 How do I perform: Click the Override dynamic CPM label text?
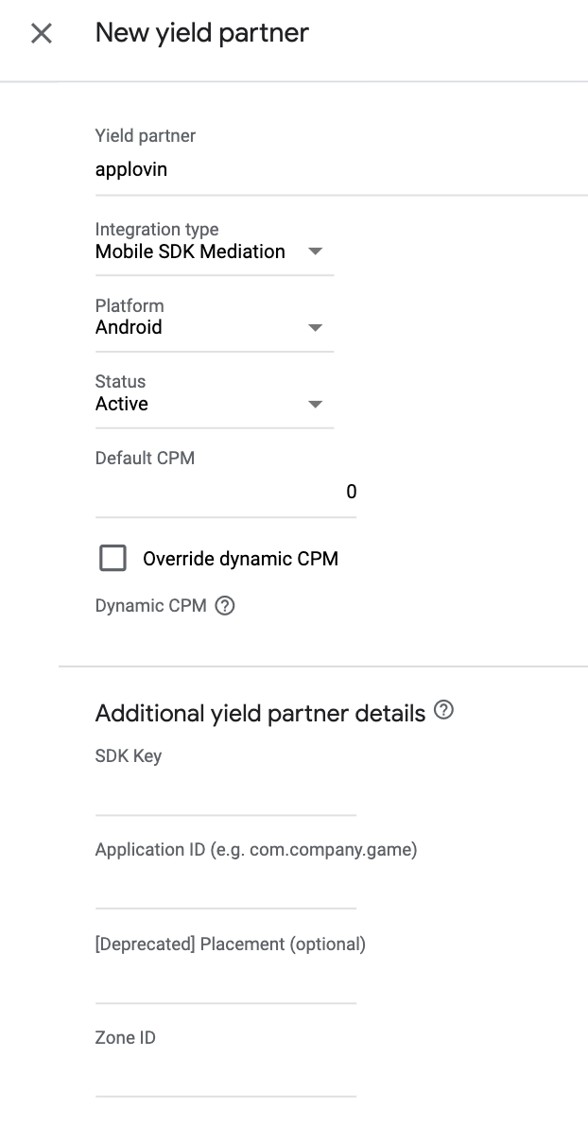pyautogui.click(x=240, y=559)
